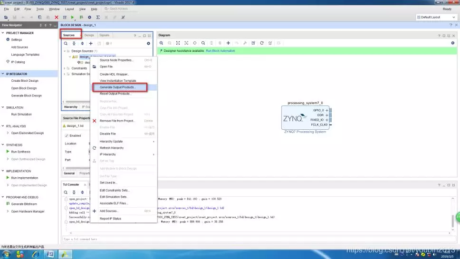Click Run Implementation
This screenshot has width=460, height=259.
tap(24, 178)
